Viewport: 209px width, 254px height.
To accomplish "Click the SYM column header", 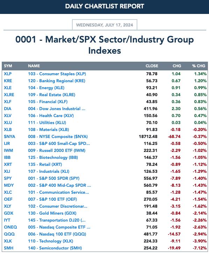I will pos(8,66).
